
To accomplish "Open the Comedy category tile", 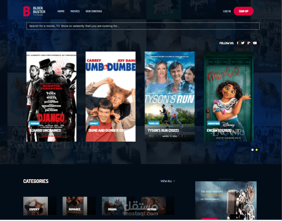I will pyautogui.click(x=40, y=206).
